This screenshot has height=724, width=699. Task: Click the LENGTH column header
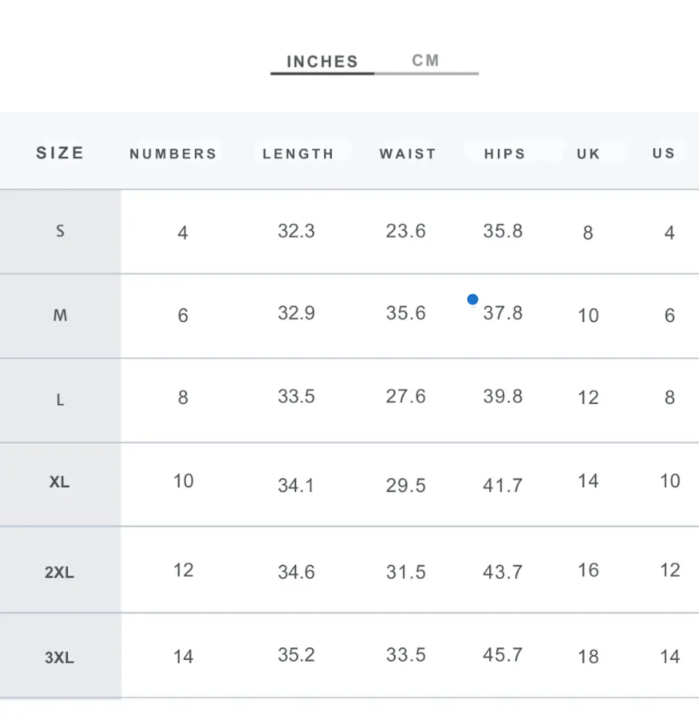coord(298,154)
